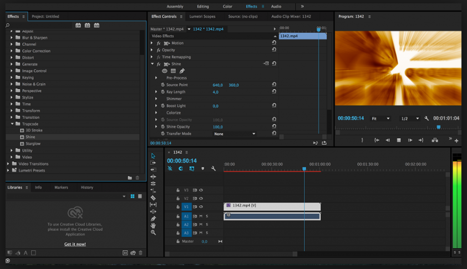
Task: Solo audio track A2
Action: [x=207, y=224]
